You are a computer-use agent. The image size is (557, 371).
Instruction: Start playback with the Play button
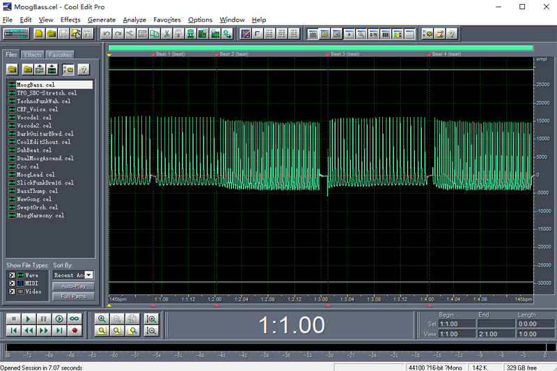click(29, 319)
